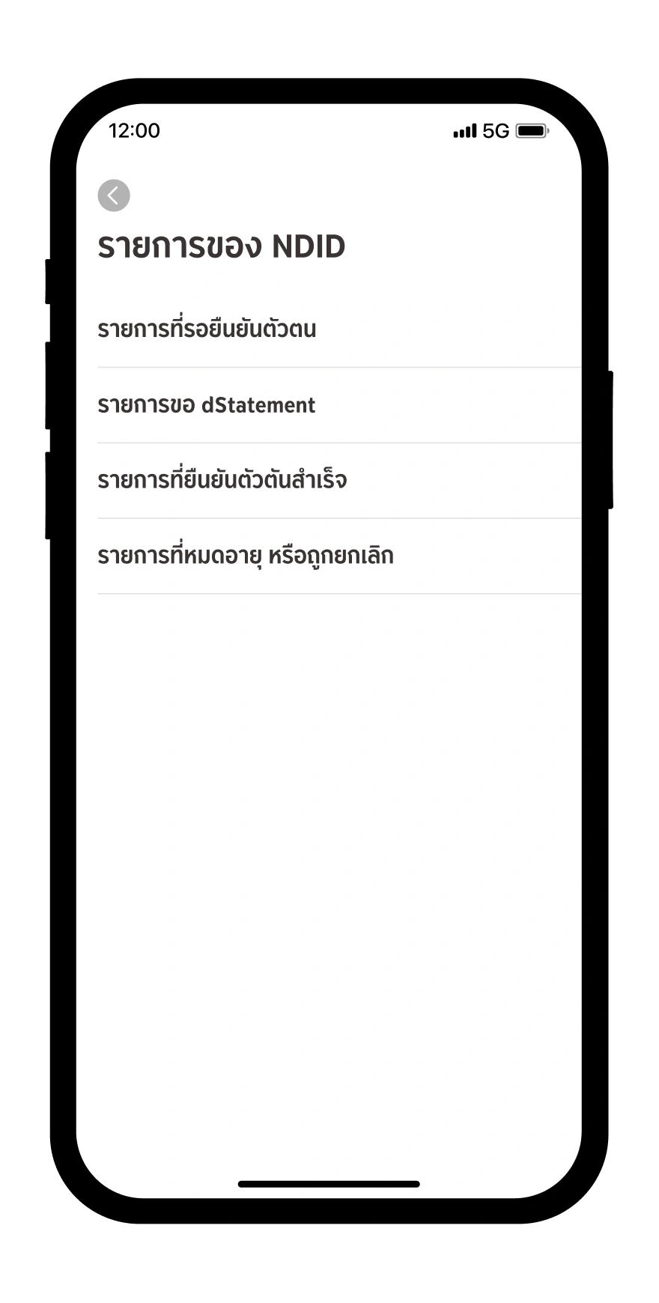Click the NDID text in the title

[308, 246]
